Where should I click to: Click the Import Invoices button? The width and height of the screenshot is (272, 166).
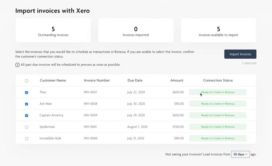point(240,54)
